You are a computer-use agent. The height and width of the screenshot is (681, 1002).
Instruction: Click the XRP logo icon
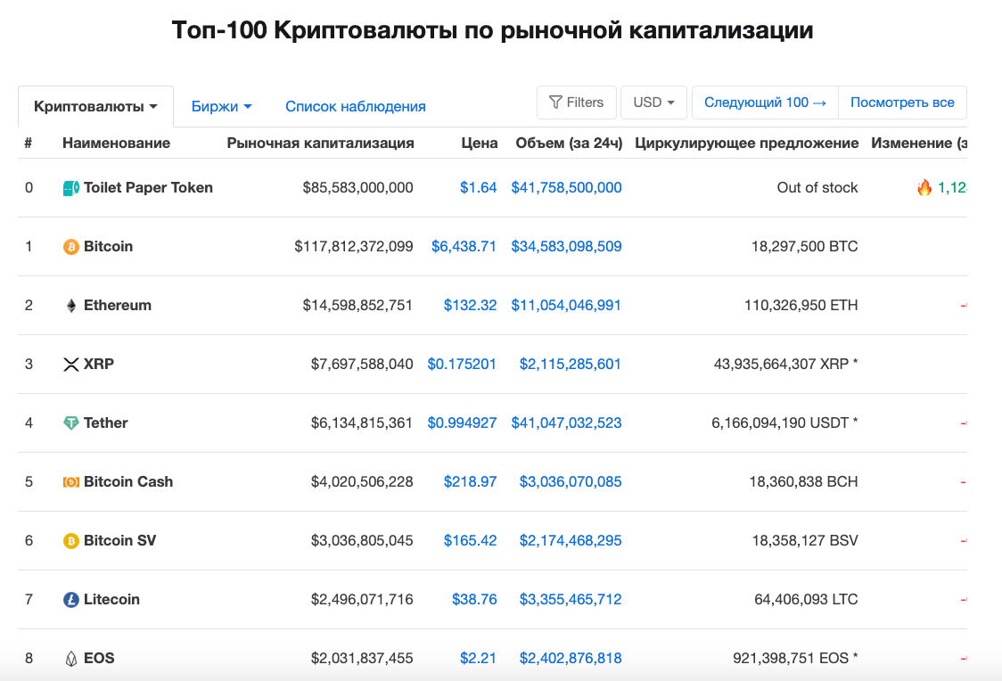[x=71, y=365]
